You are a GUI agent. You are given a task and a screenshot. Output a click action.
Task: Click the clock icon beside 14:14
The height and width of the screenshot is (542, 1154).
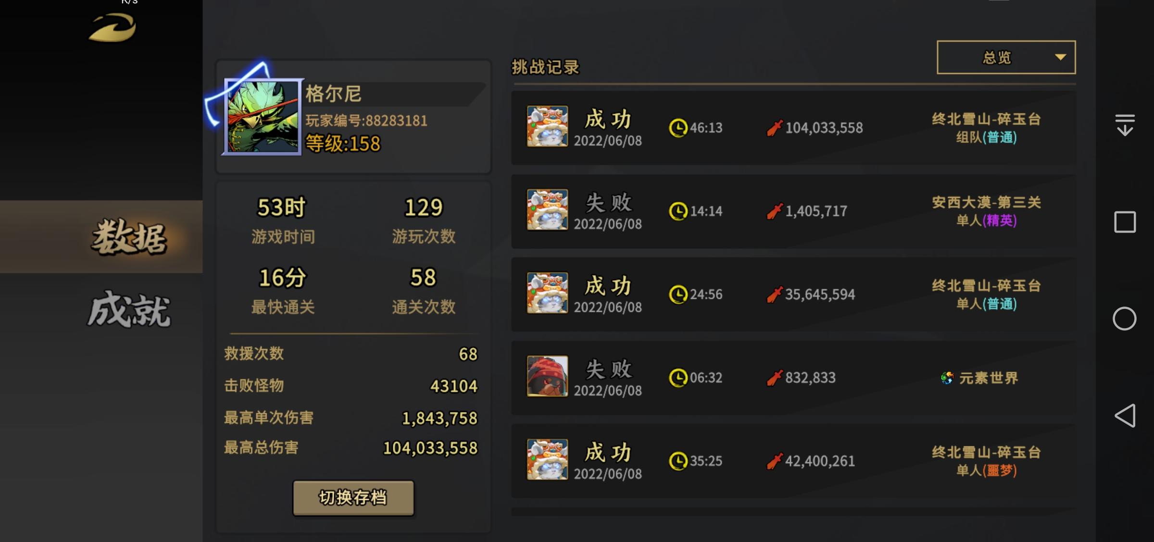point(678,211)
